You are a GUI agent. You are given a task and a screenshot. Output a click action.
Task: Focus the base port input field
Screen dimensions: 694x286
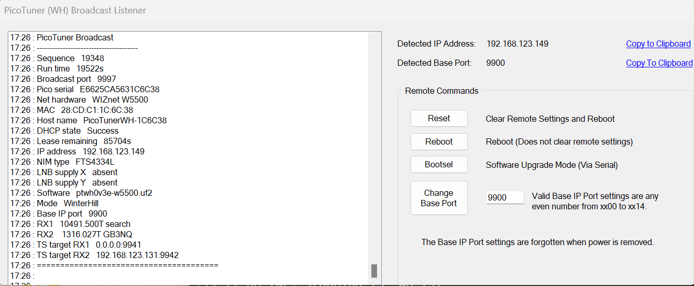[x=504, y=197]
